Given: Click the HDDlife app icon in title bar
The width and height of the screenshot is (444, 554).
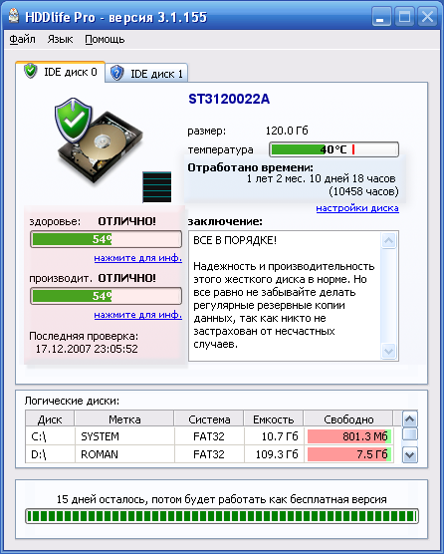Looking at the screenshot, I should (13, 16).
